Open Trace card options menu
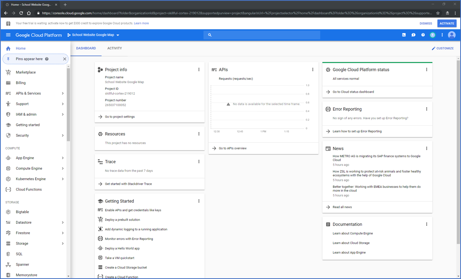The image size is (461, 279). click(199, 162)
